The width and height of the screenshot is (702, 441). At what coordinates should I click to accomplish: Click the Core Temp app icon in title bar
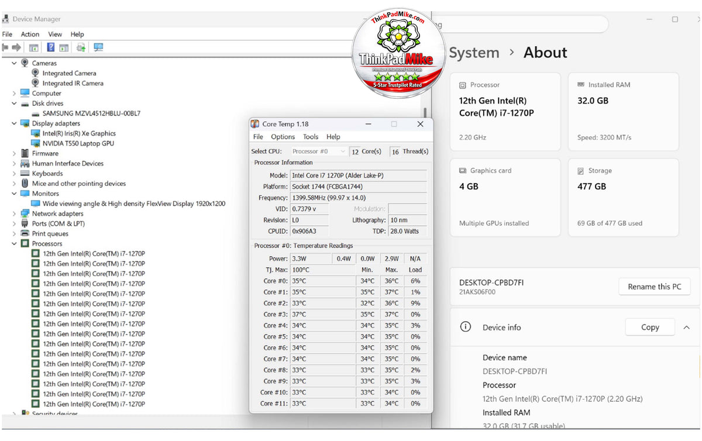click(x=255, y=124)
